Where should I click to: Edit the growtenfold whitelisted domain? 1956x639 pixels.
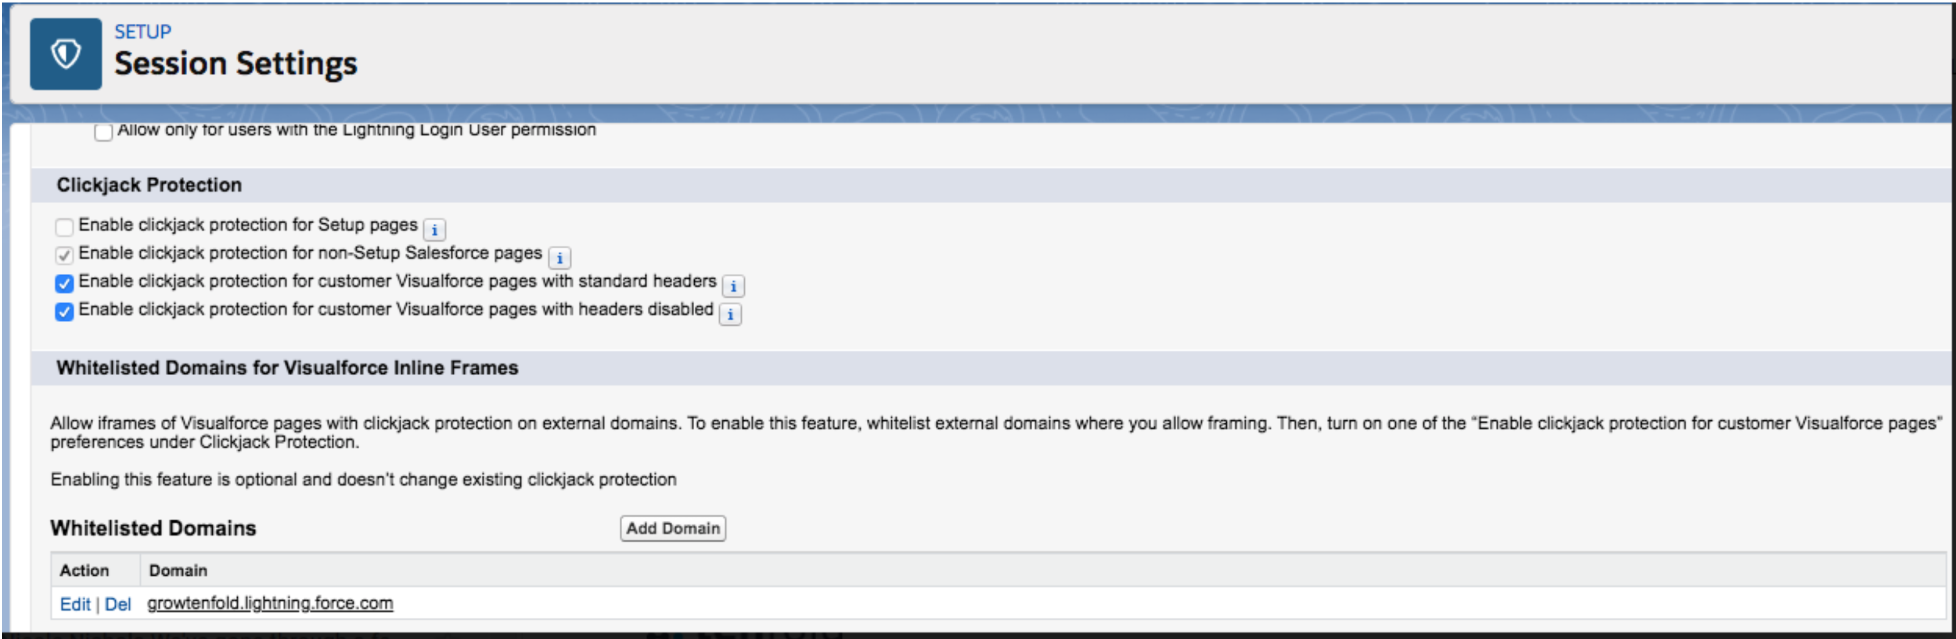(x=75, y=604)
